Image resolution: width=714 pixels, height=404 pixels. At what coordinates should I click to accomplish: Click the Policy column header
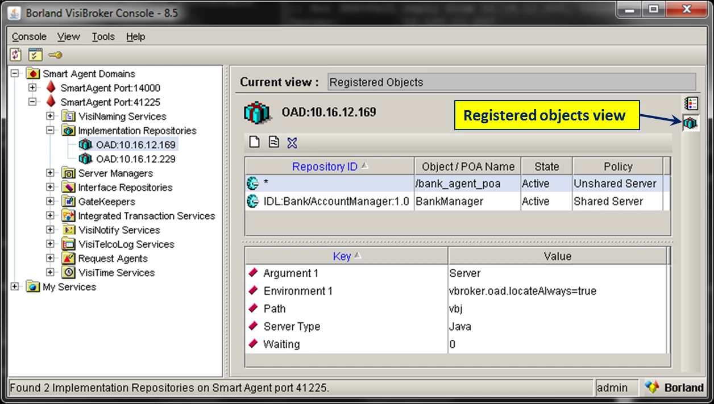click(618, 166)
